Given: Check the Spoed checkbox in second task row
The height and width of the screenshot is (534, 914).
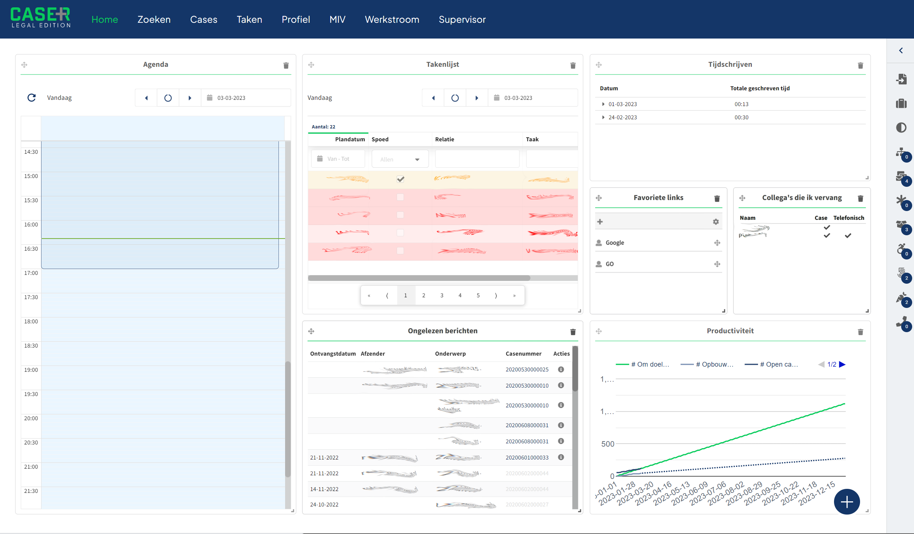Looking at the screenshot, I should [x=400, y=197].
